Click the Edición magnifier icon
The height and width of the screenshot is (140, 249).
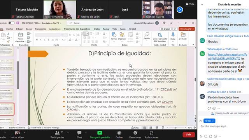(x=147, y=35)
